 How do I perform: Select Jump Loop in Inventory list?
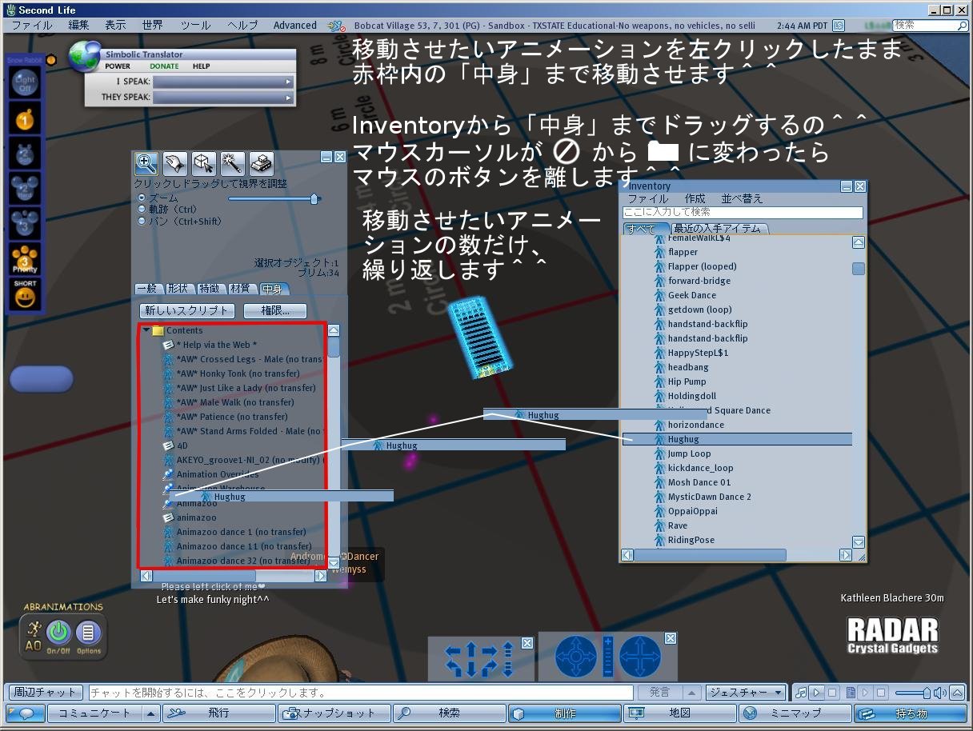pos(689,453)
